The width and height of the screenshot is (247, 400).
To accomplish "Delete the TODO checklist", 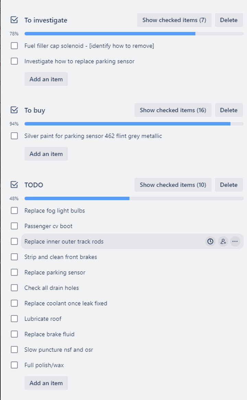I will tap(229, 185).
